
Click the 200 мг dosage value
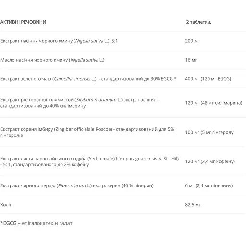pyautogui.click(x=192, y=41)
